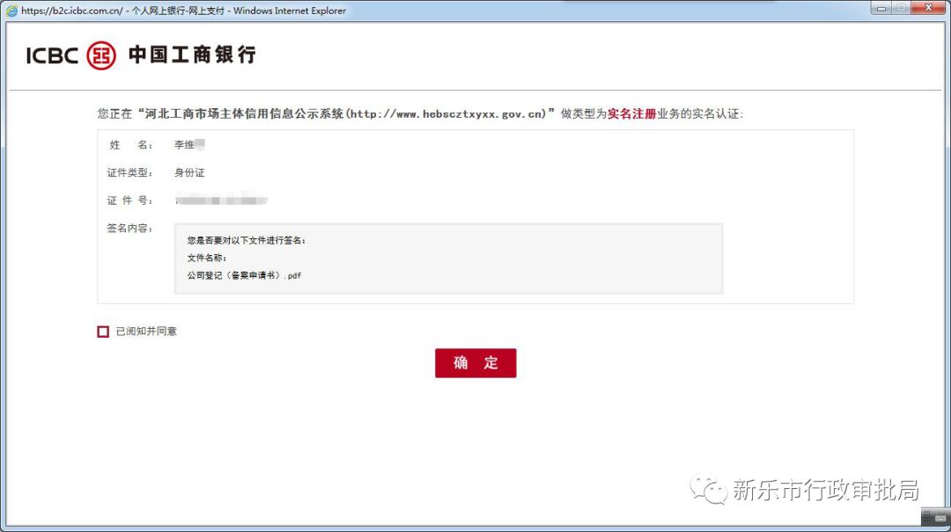Minimize the Internet Explorer window
951x532 pixels.
(x=881, y=8)
